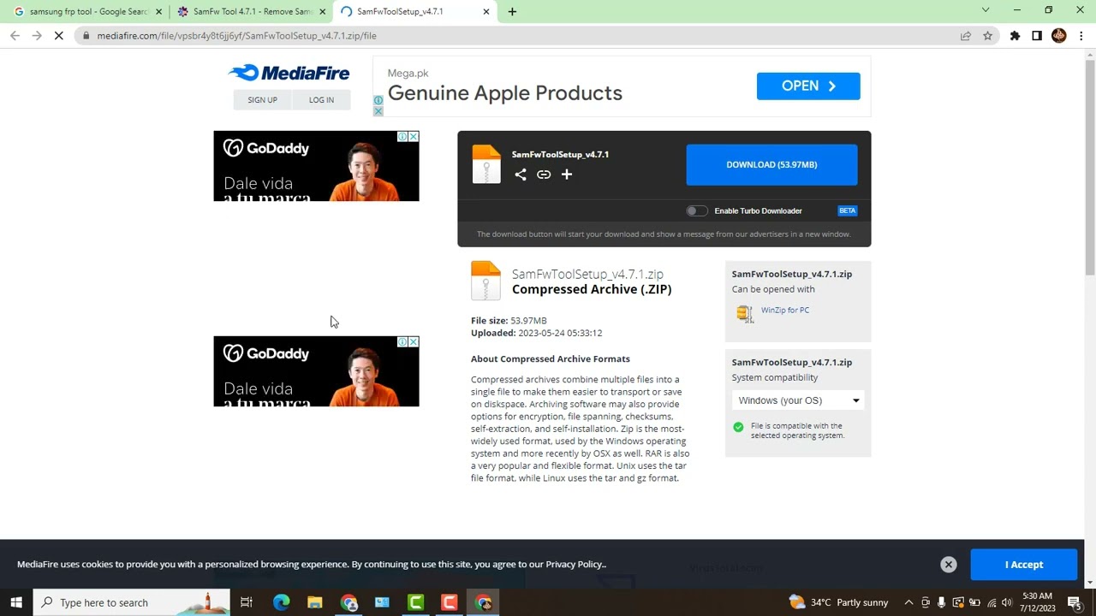Open File Explorer from the taskbar
This screenshot has height=616, width=1096.
315,602
